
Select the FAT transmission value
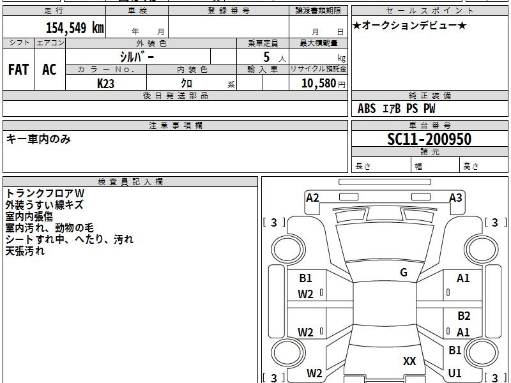[19, 70]
